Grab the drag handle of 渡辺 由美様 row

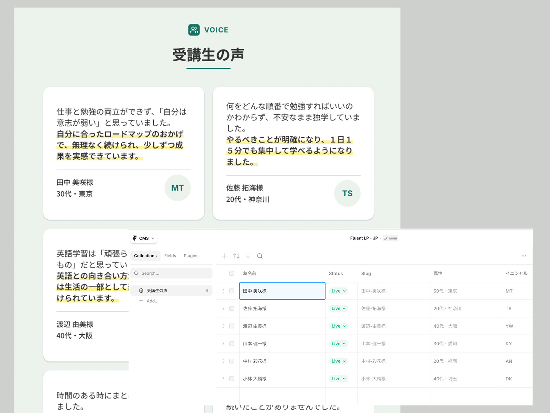[223, 326]
